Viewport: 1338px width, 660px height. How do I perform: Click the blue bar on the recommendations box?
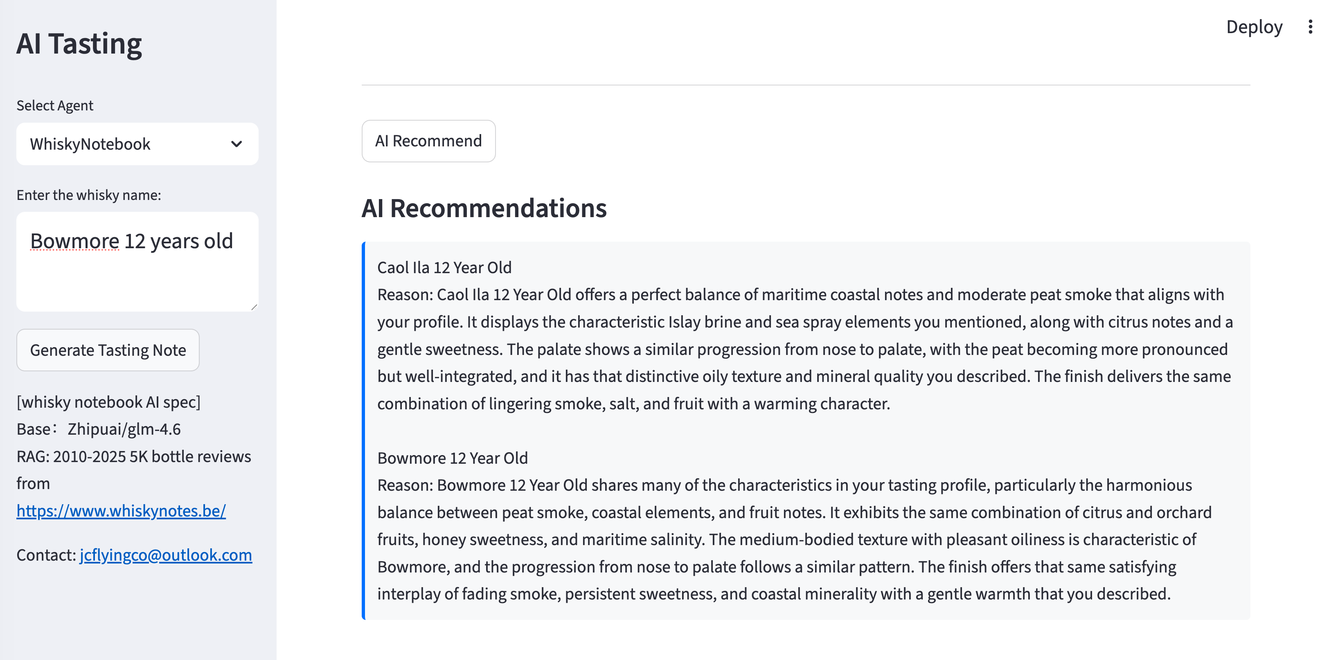pyautogui.click(x=364, y=431)
